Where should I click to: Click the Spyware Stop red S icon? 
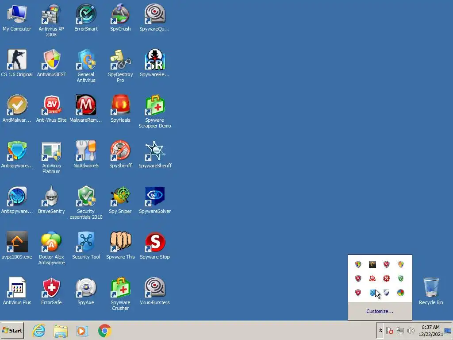click(x=154, y=245)
